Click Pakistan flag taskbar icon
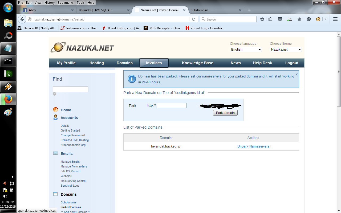Image resolution: width=341 pixels, height=213 pixels. pos(8,74)
